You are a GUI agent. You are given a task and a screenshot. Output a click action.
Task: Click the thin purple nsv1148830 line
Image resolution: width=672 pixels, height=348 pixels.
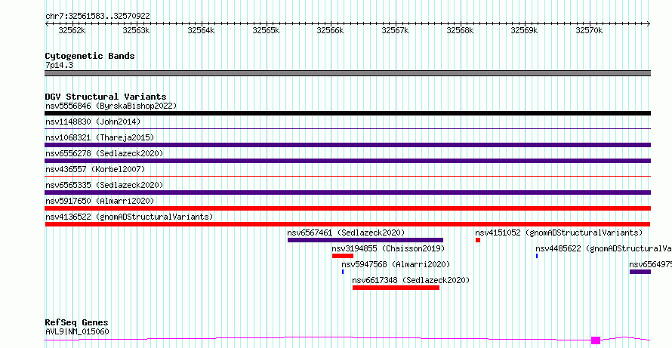pos(347,128)
